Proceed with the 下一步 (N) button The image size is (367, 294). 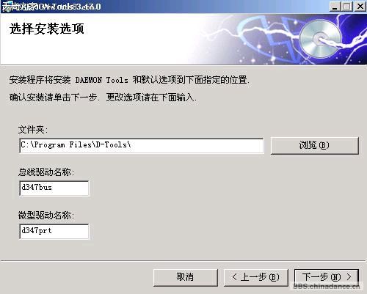pos(327,277)
